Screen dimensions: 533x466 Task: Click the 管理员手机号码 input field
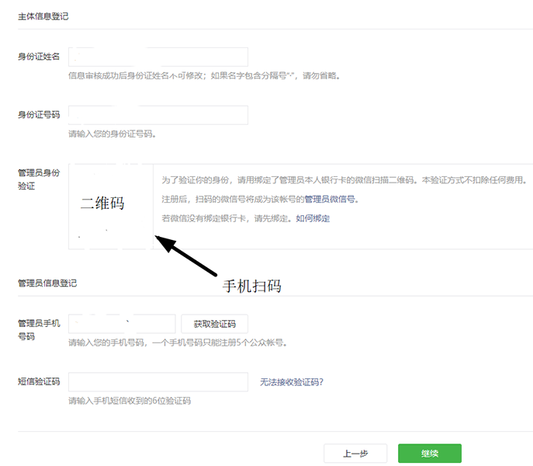pos(122,324)
